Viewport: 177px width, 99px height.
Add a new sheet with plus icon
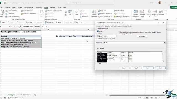pos(35,95)
